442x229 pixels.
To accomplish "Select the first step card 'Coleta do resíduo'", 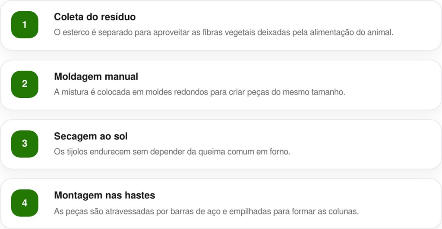I will pos(221,25).
